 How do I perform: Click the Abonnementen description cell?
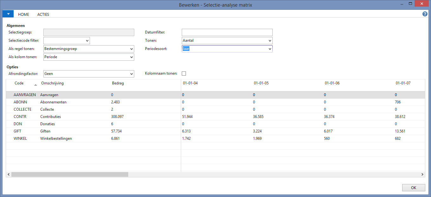pos(53,102)
